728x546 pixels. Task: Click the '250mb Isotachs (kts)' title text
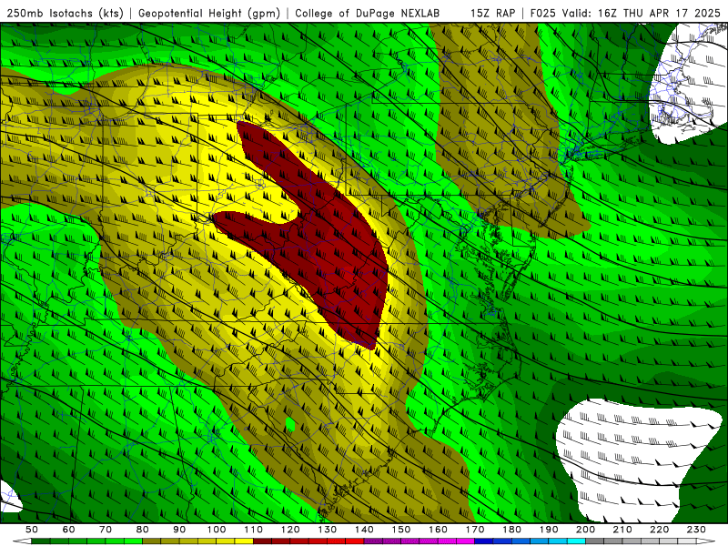coord(66,13)
